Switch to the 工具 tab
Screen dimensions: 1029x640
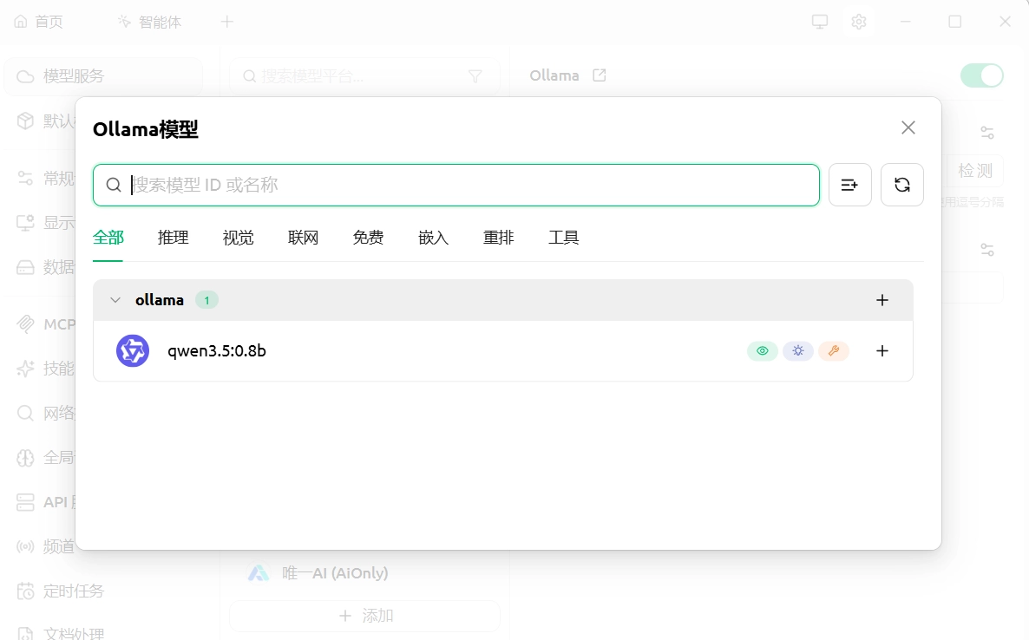tap(564, 238)
